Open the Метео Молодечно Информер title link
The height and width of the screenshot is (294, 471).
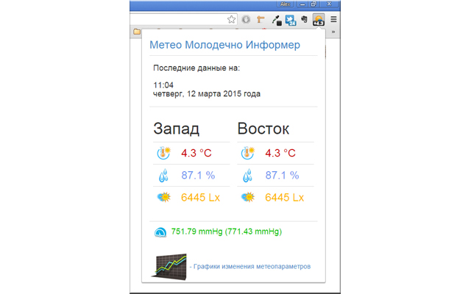(224, 45)
